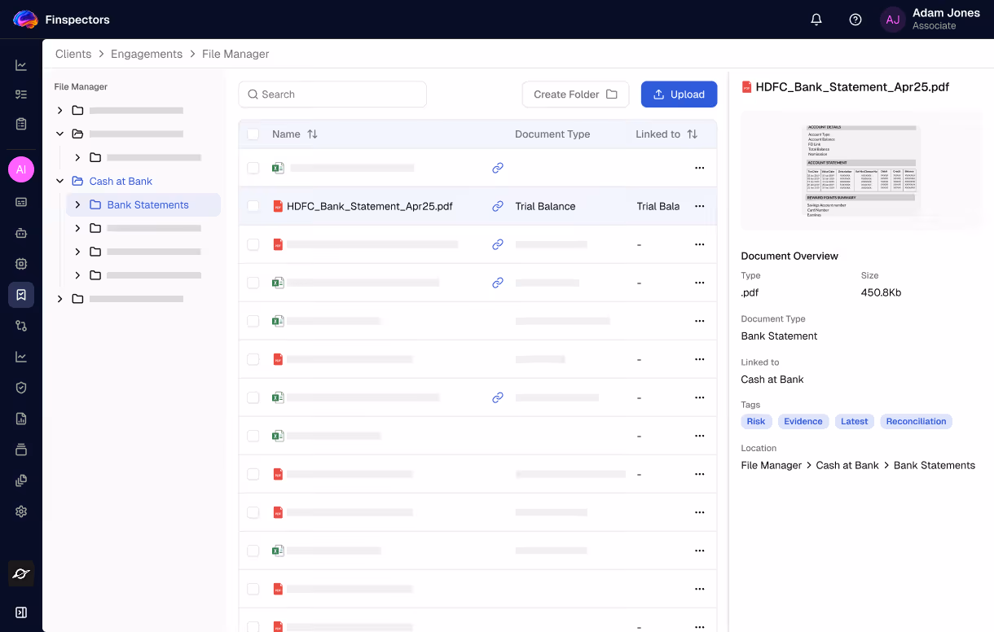Click the 450.8Kb size value

(x=881, y=292)
